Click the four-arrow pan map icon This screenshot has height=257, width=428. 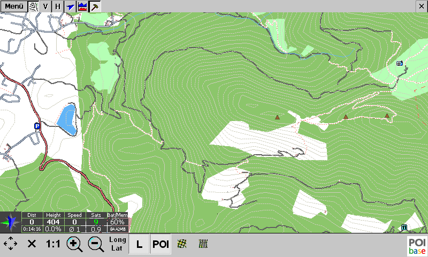[11, 244]
